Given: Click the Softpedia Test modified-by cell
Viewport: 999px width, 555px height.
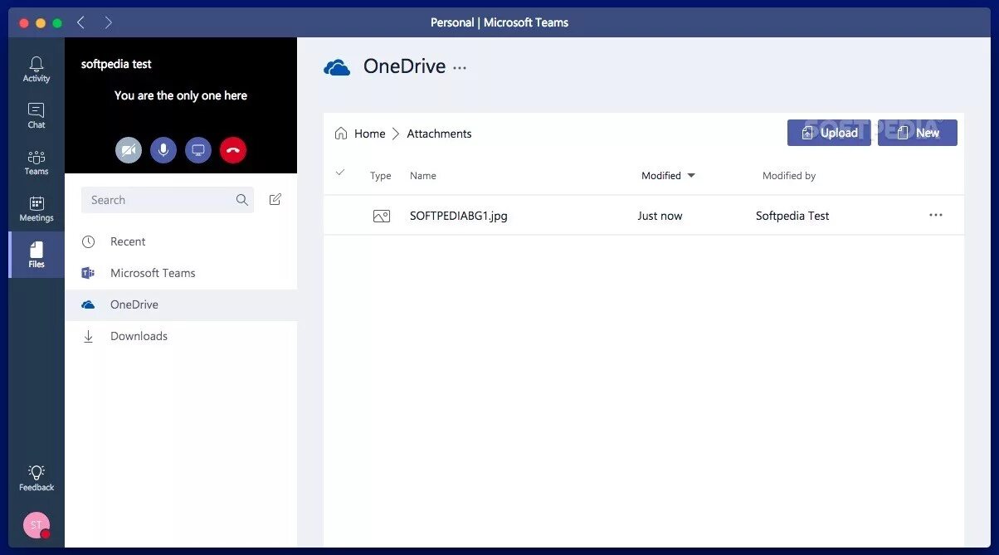Looking at the screenshot, I should [792, 216].
